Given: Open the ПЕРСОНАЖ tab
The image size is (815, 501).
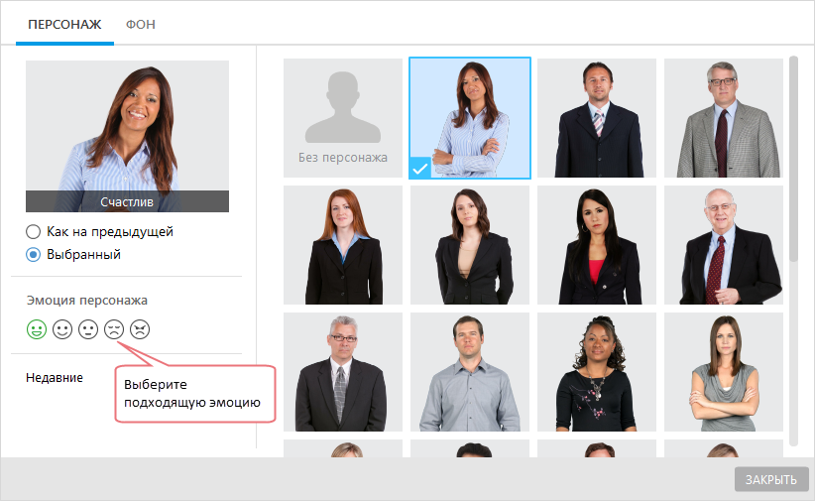Looking at the screenshot, I should coord(64,25).
